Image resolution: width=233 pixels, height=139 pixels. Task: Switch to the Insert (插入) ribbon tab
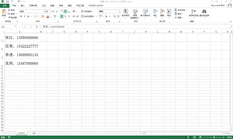coord(23,6)
